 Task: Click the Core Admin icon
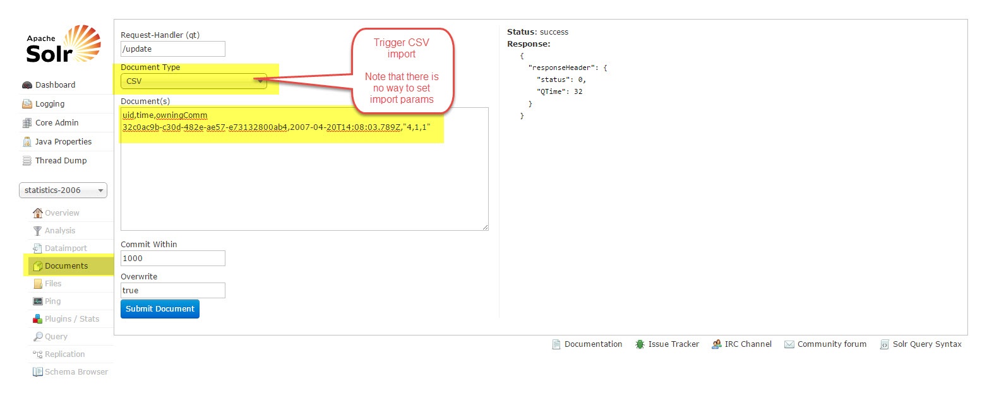[x=27, y=123]
